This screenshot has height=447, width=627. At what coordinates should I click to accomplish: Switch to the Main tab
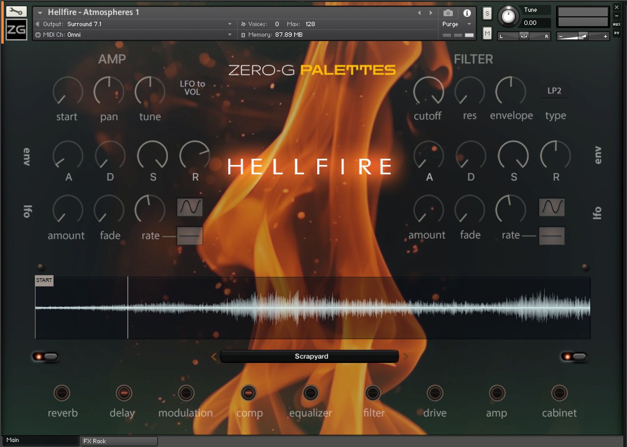click(x=40, y=440)
